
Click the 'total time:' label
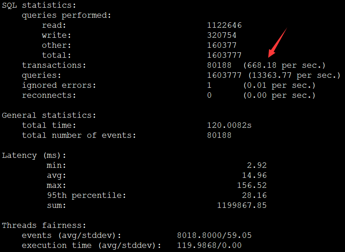click(x=49, y=126)
